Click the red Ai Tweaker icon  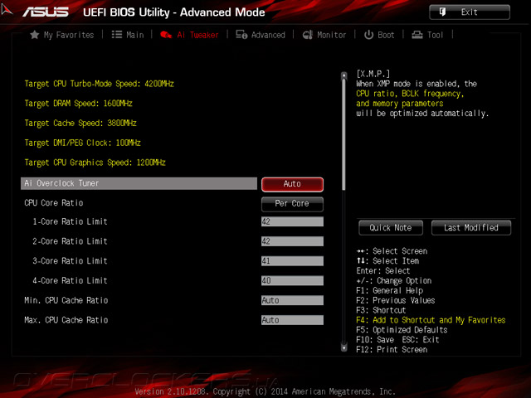click(166, 35)
